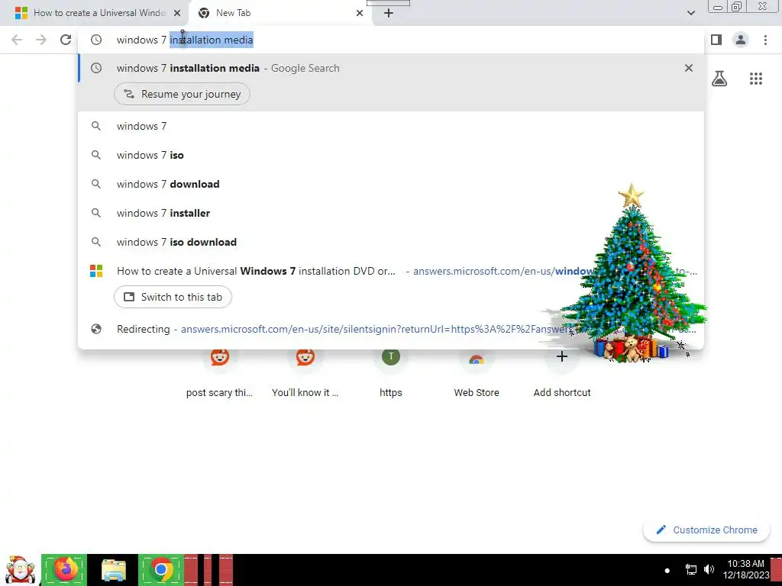Open the https shortcut tile
This screenshot has width=782, height=586.
point(390,375)
